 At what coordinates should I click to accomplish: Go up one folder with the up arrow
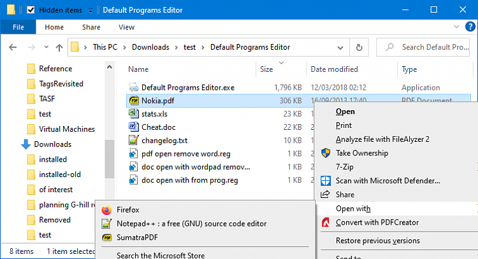tap(59, 47)
